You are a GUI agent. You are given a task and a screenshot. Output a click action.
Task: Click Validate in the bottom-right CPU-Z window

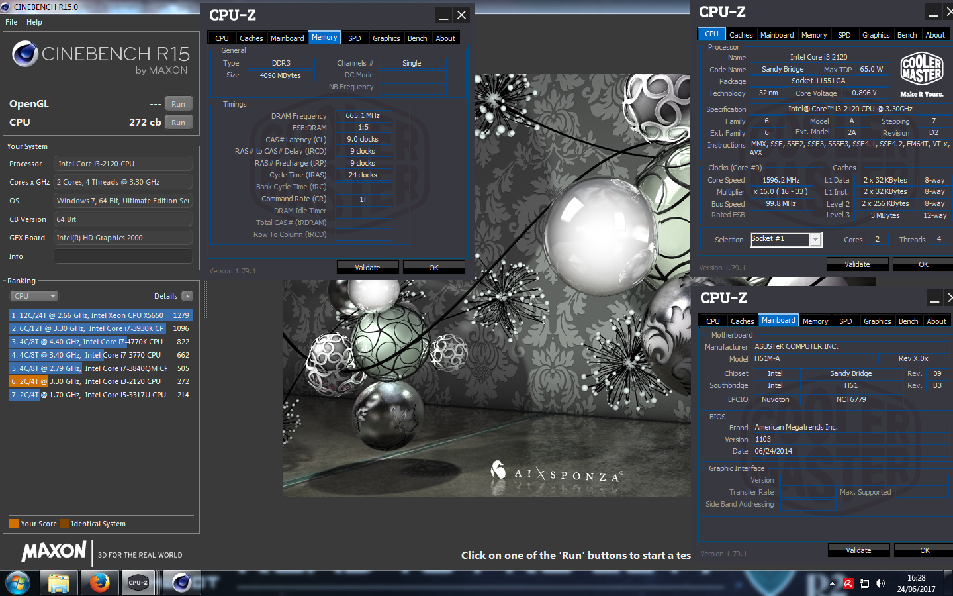point(858,550)
